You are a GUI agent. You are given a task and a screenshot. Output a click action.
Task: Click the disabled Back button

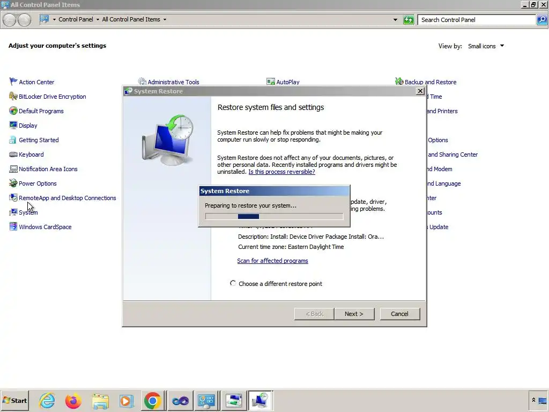[x=314, y=314]
